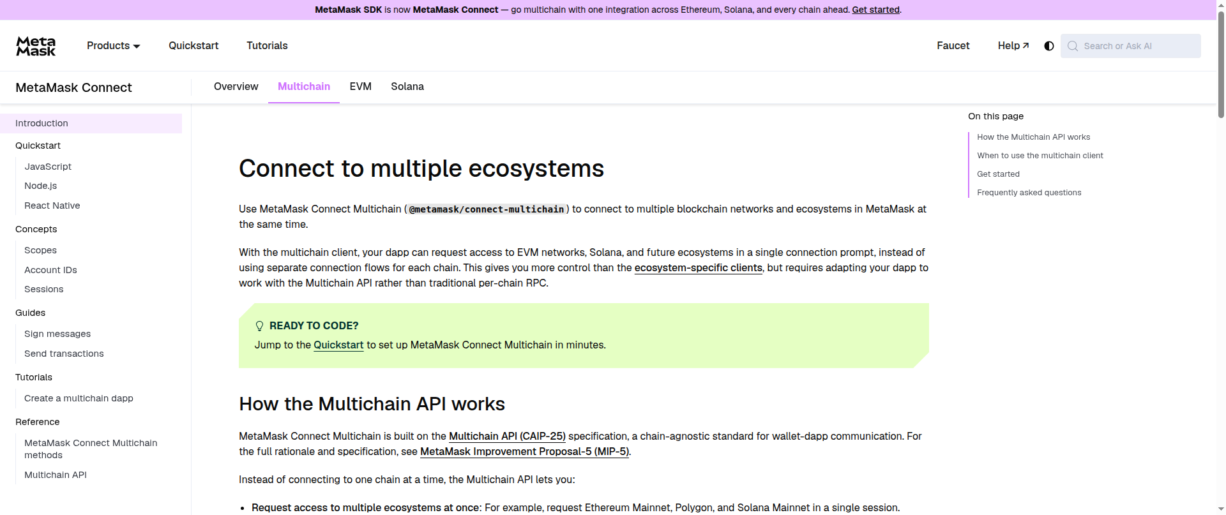Open the Sign messages guide

(57, 334)
